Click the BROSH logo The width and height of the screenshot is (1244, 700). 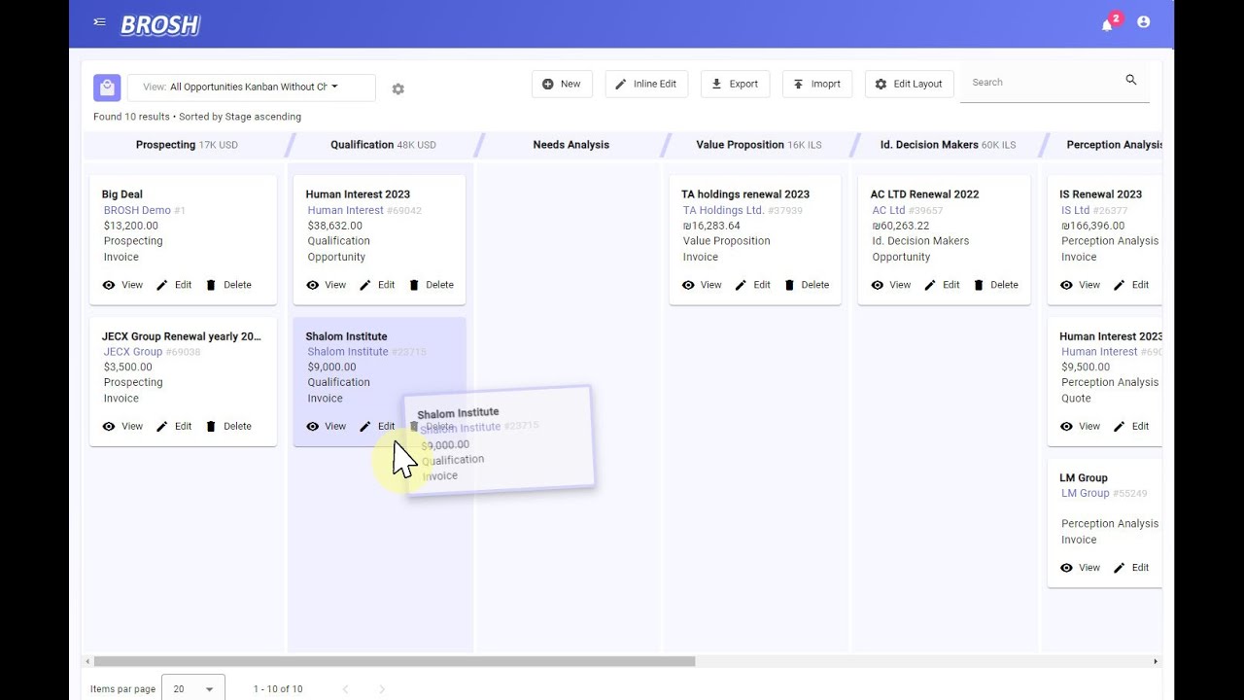tap(159, 25)
